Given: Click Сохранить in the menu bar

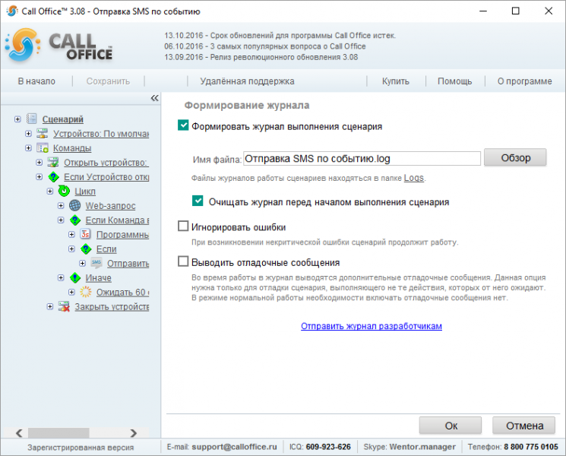Looking at the screenshot, I should [108, 81].
